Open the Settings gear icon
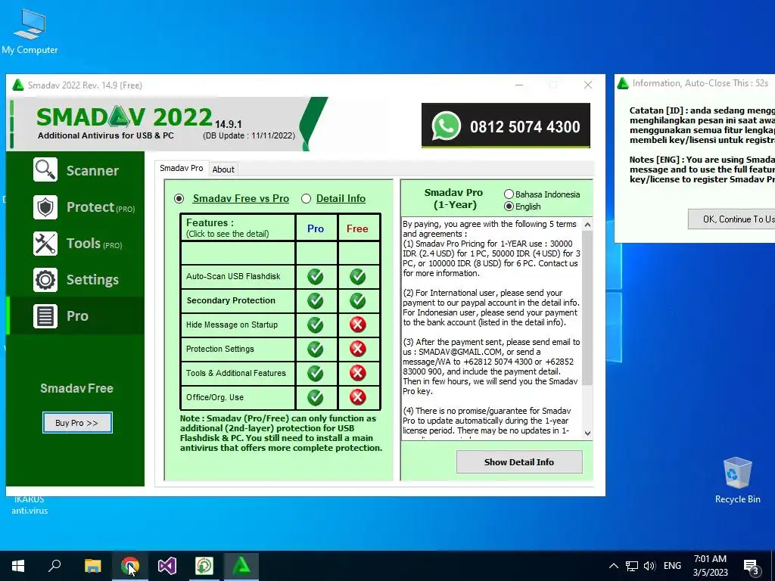The image size is (775, 581). pyautogui.click(x=45, y=280)
